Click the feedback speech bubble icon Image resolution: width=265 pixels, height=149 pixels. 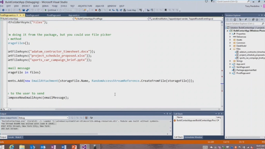pos(206,2)
